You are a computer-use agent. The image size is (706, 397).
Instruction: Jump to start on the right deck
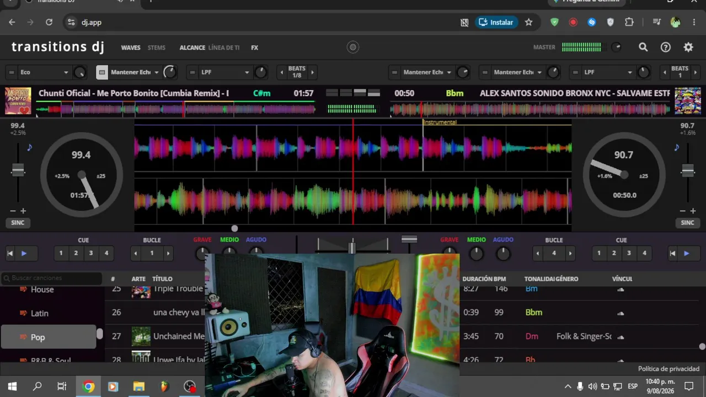[672, 253]
